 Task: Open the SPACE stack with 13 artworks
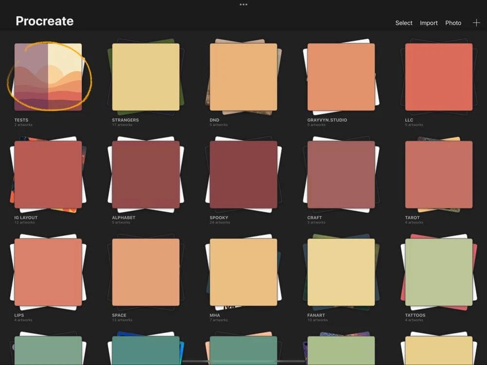coord(146,272)
